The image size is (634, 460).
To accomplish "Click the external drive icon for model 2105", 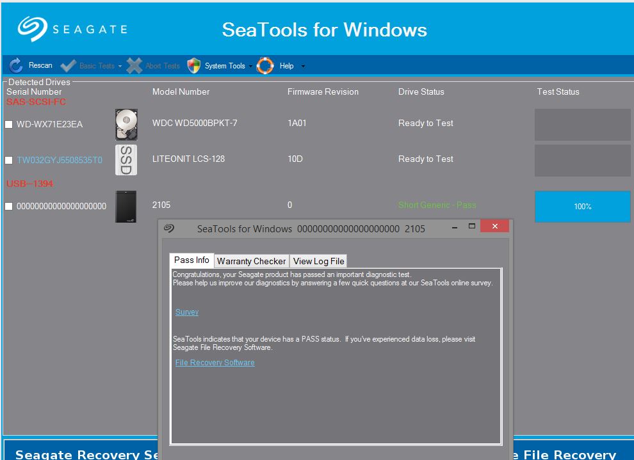I will click(x=126, y=207).
